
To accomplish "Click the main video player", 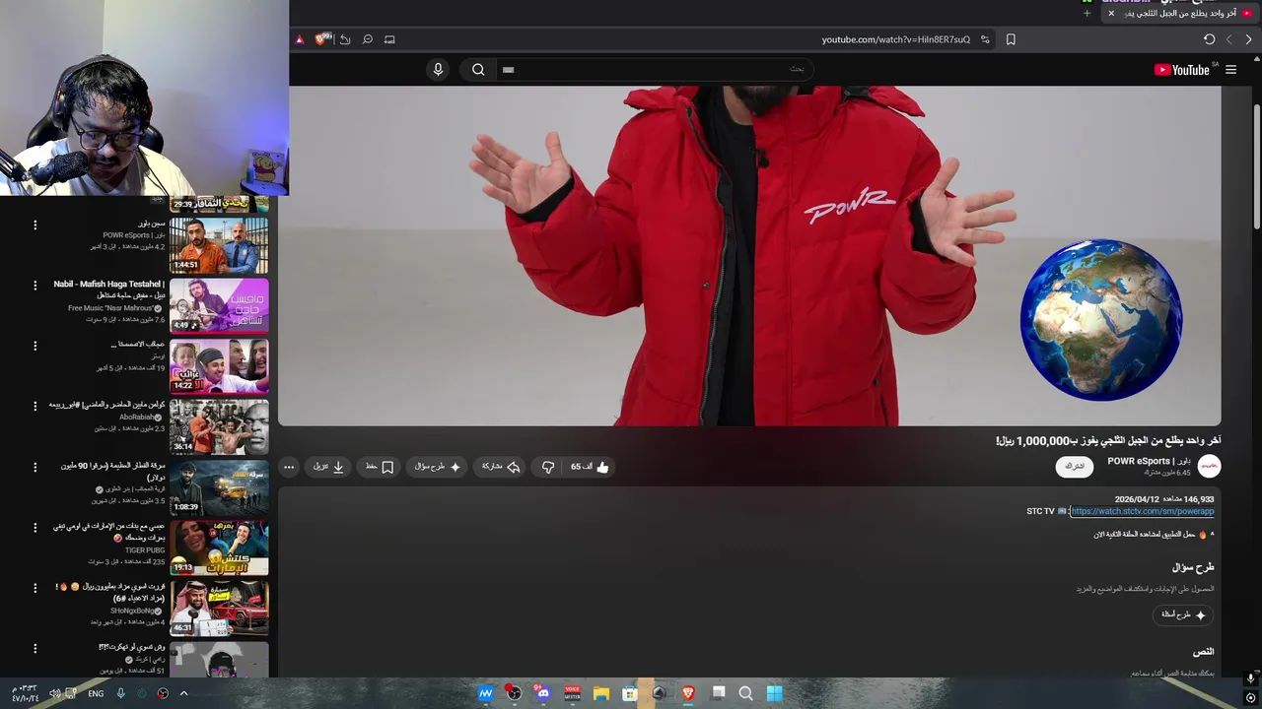I will 749,256.
